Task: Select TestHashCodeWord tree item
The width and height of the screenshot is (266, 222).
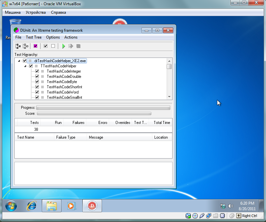Action: pyautogui.click(x=63, y=92)
